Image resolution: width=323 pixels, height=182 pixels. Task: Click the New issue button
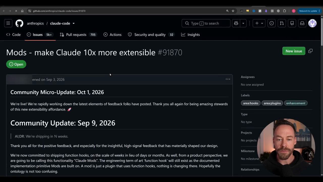294,51
